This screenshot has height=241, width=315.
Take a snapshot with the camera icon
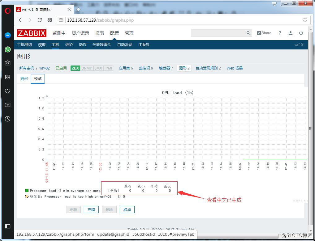(8, 63)
